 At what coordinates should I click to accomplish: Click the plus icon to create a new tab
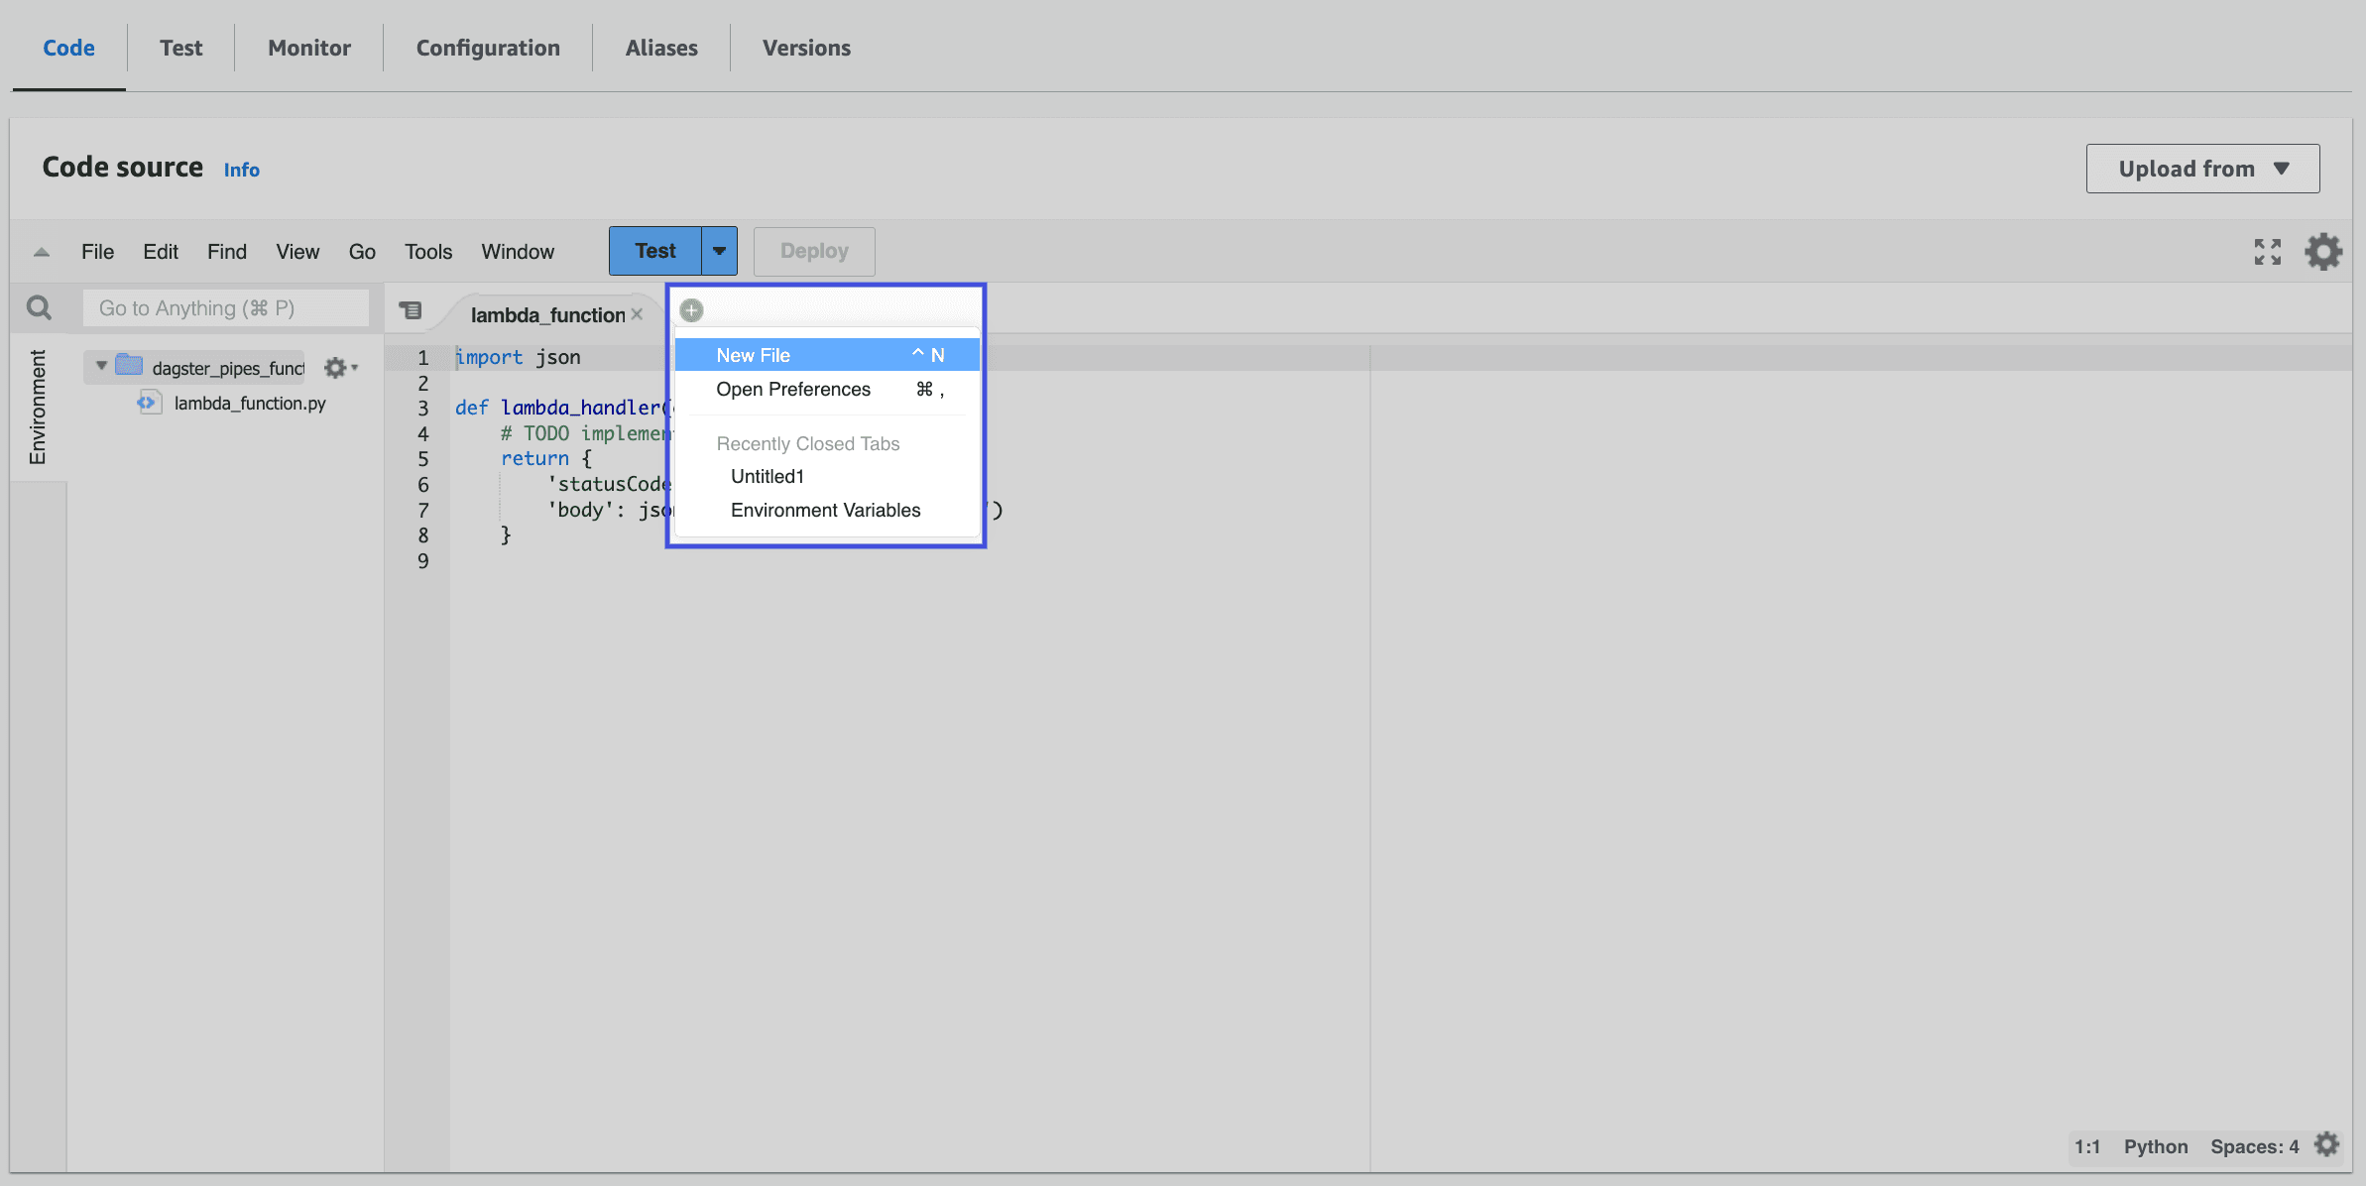point(691,310)
